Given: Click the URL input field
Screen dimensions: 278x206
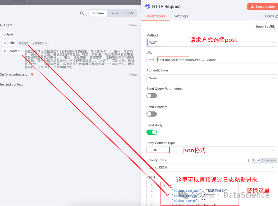Looking at the screenshot, I should click(212, 60).
